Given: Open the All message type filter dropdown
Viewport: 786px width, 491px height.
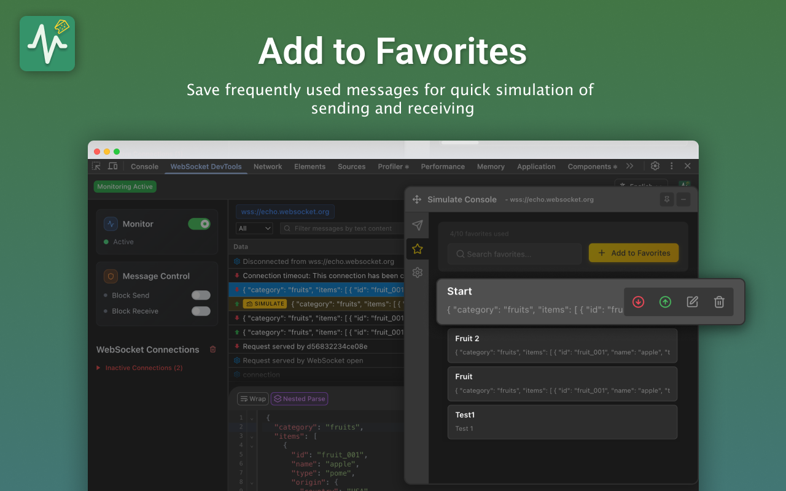Looking at the screenshot, I should (254, 228).
